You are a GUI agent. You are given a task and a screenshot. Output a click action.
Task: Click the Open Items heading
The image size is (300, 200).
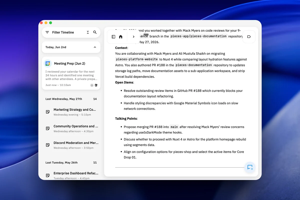[124, 82]
